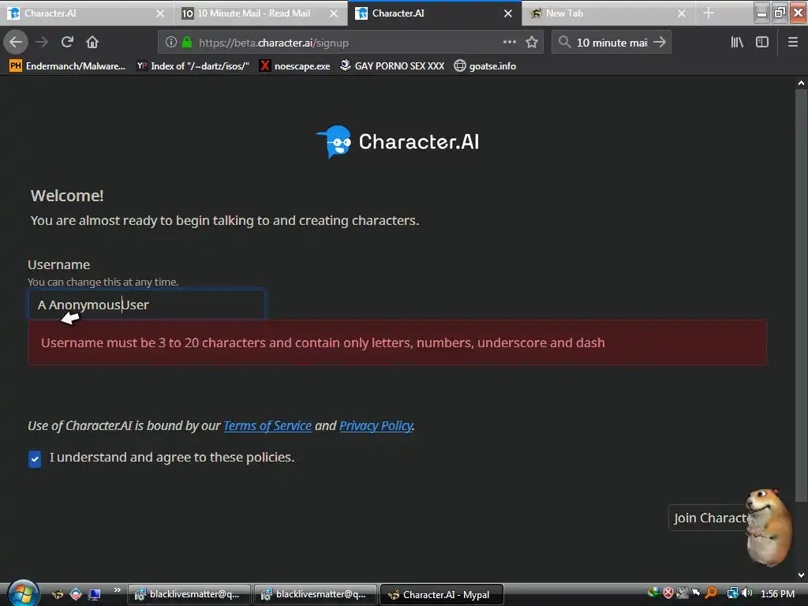The width and height of the screenshot is (808, 606).
Task: Click the Character.AI logo
Action: [x=398, y=142]
